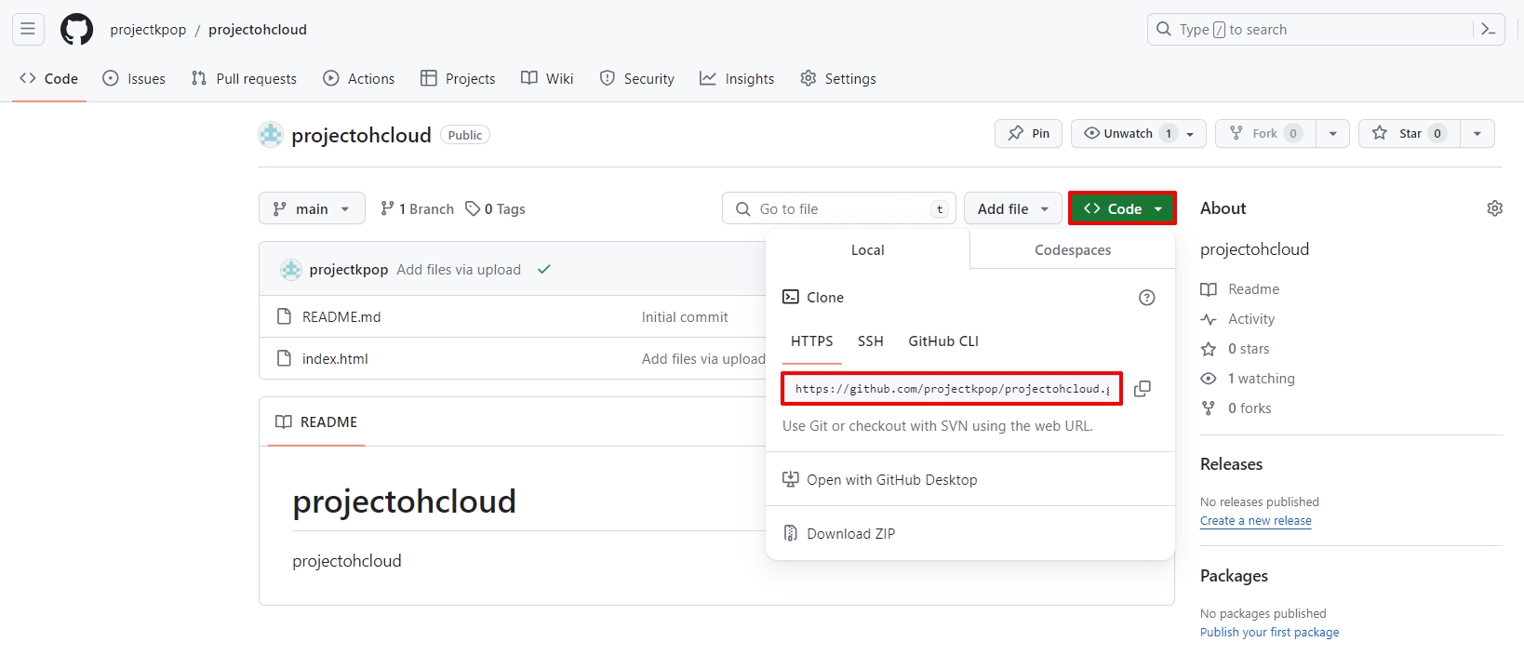Click the clone URL text field

point(952,389)
